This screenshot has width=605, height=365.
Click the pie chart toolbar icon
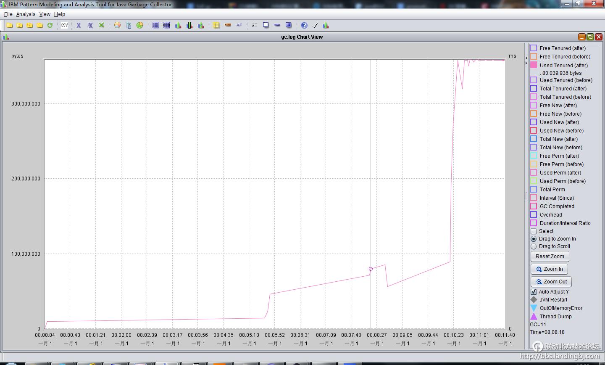pos(117,25)
